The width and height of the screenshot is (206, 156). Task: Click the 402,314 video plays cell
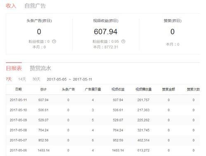[x=143, y=140]
